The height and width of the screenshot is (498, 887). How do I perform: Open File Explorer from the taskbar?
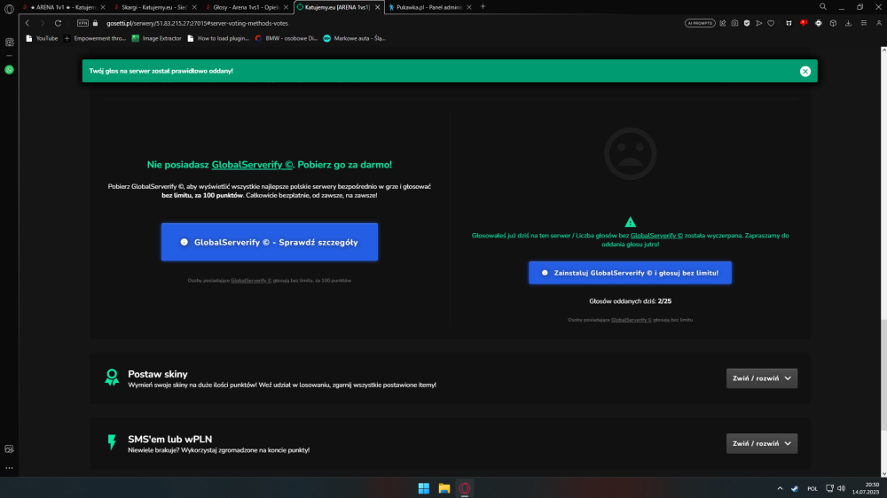444,488
